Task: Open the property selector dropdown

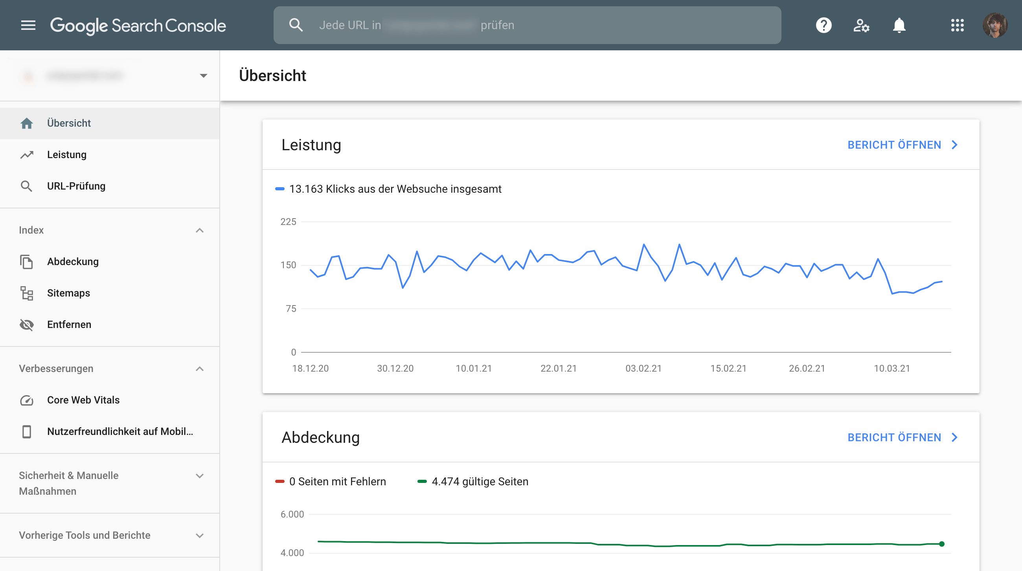Action: (x=203, y=76)
